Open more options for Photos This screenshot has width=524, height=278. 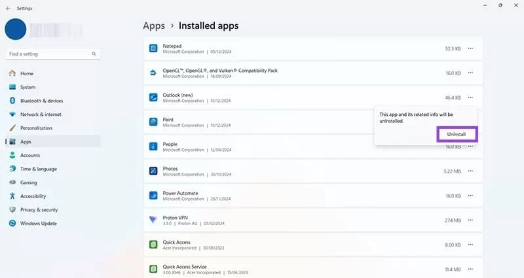[x=470, y=171]
